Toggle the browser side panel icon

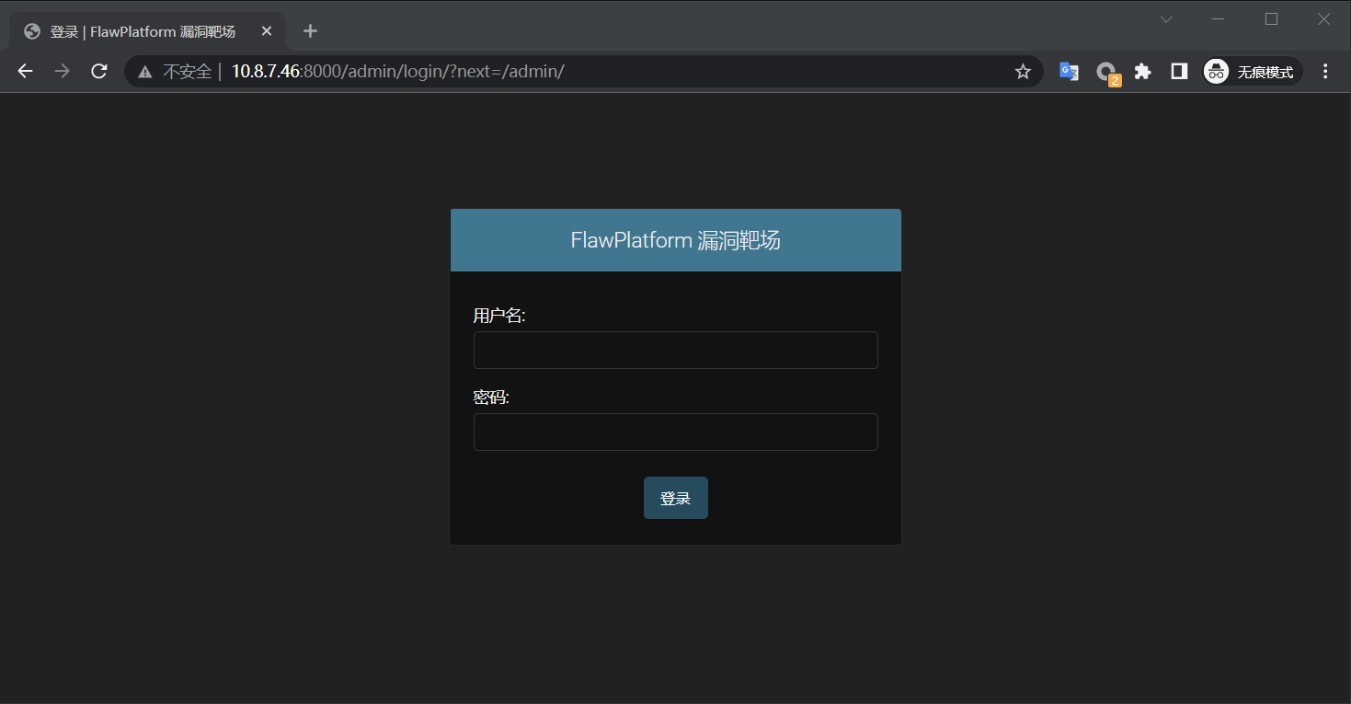1179,72
